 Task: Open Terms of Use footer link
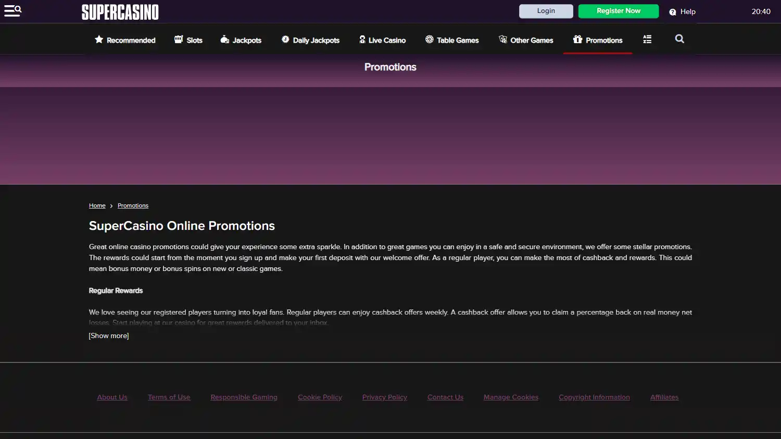click(169, 397)
